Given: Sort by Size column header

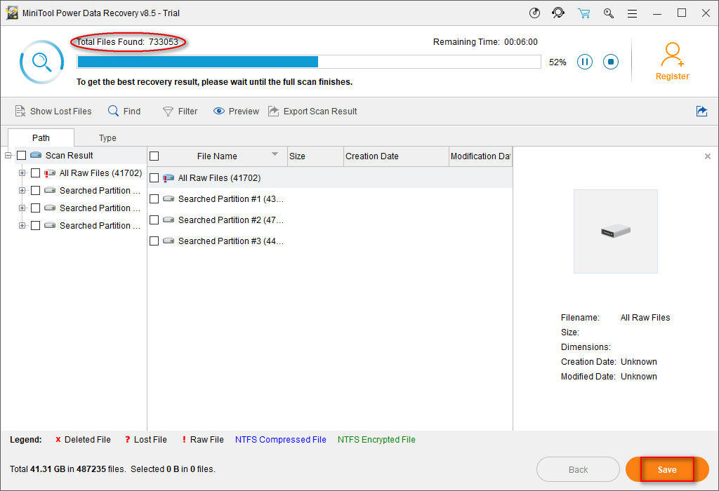Looking at the screenshot, I should click(315, 156).
